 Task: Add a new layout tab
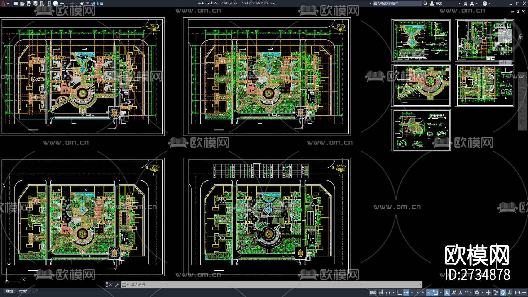[35, 291]
